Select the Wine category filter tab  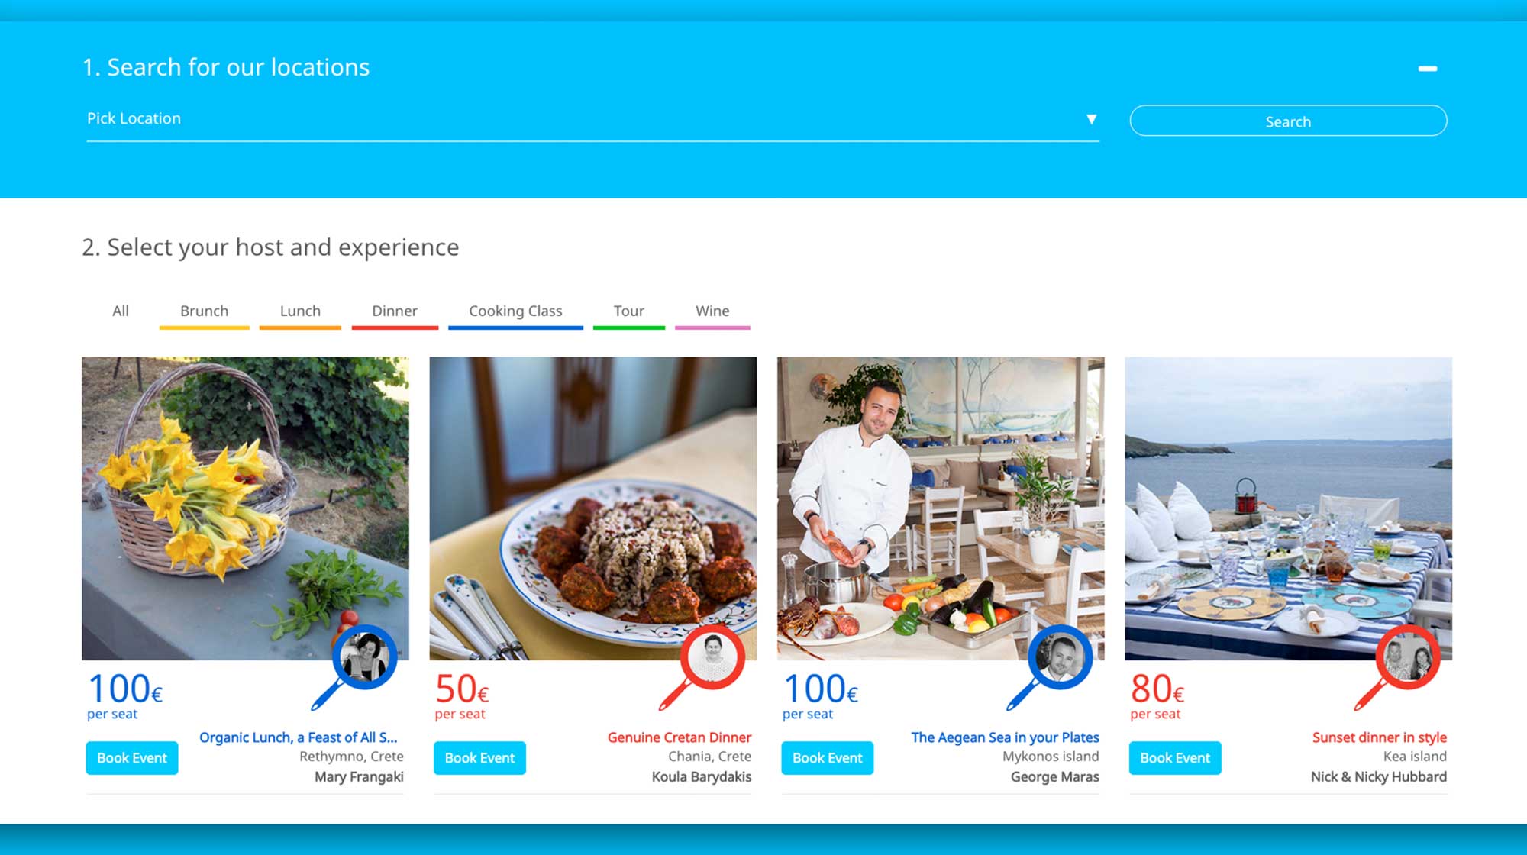(x=712, y=311)
